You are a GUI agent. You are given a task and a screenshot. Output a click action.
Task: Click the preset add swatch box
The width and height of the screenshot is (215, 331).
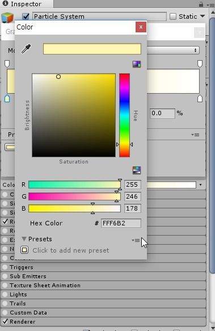click(24, 250)
